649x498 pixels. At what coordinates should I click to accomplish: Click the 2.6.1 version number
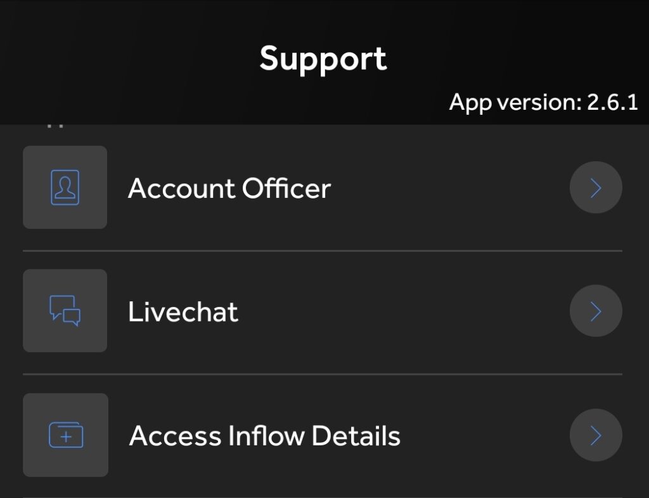[x=612, y=102]
